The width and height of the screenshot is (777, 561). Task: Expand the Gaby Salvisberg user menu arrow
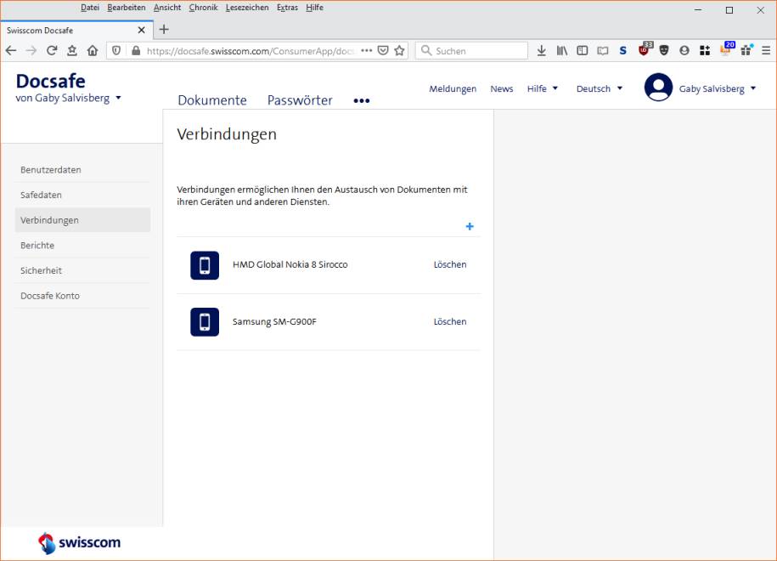click(x=753, y=88)
